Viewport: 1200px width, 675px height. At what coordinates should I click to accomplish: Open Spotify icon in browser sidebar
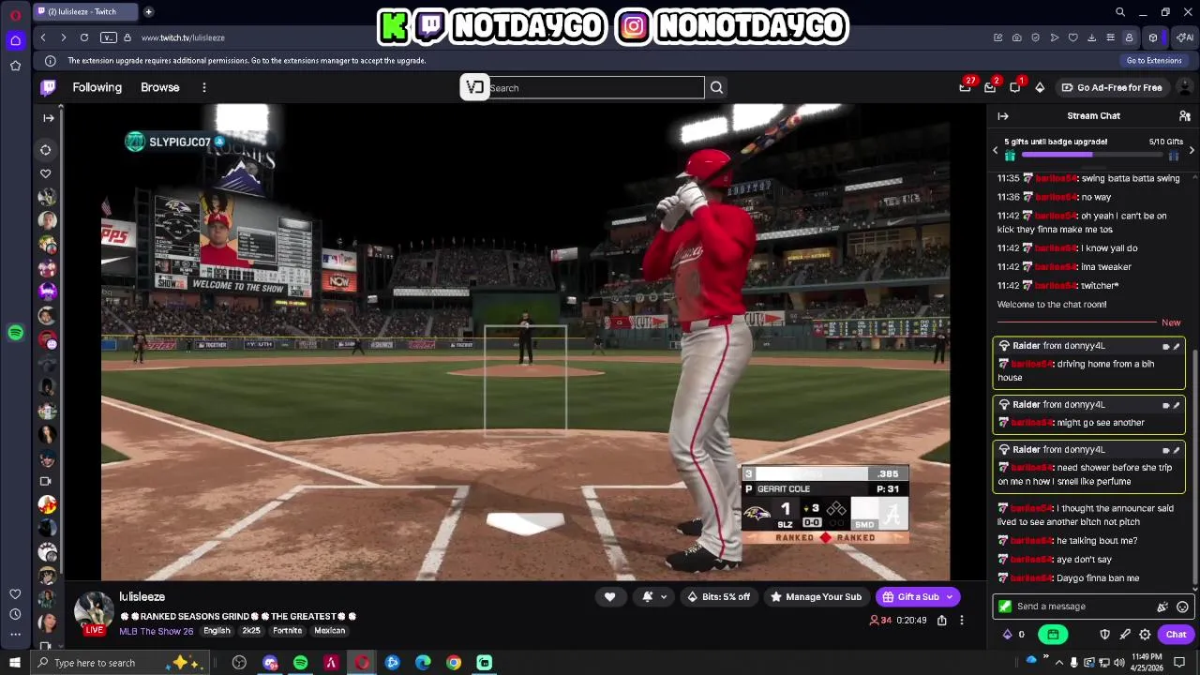[x=15, y=333]
